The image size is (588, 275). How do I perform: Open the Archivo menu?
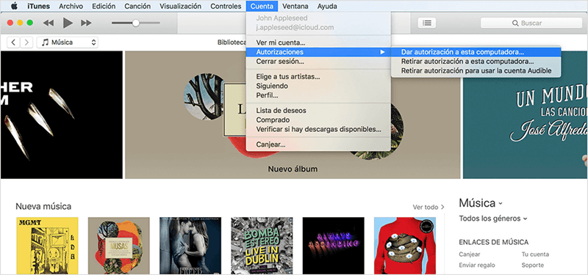(71, 6)
